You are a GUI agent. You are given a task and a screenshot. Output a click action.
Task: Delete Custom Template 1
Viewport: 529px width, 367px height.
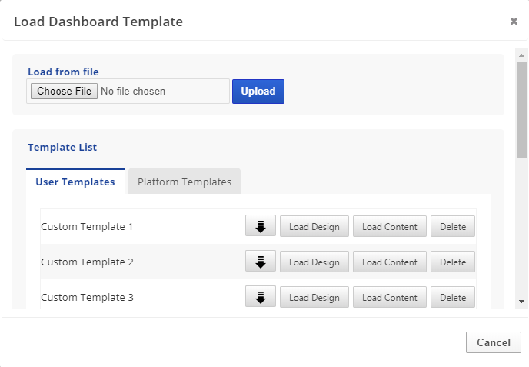pos(452,226)
